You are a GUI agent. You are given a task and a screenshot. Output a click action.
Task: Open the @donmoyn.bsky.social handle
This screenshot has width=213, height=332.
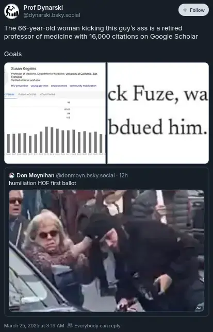[x=85, y=175]
